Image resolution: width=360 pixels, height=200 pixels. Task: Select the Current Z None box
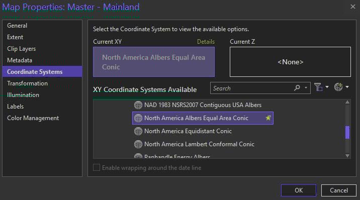click(290, 62)
